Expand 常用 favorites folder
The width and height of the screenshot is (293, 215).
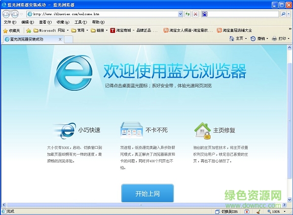tap(80, 30)
